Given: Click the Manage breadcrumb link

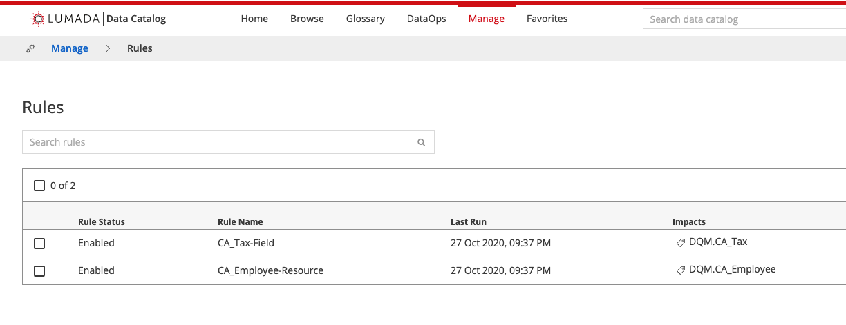Looking at the screenshot, I should [x=70, y=48].
